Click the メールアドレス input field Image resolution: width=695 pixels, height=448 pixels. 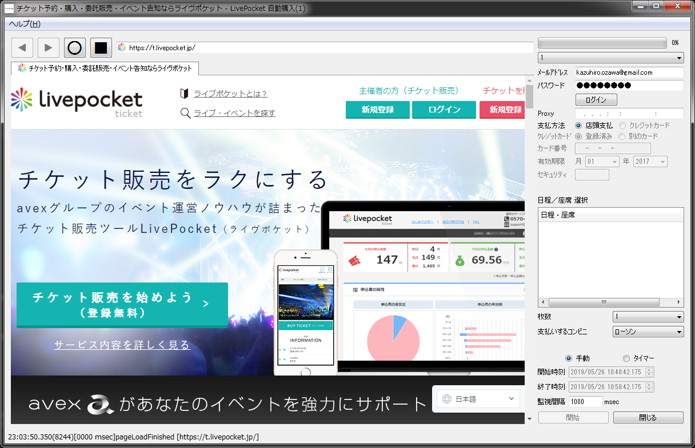click(629, 72)
